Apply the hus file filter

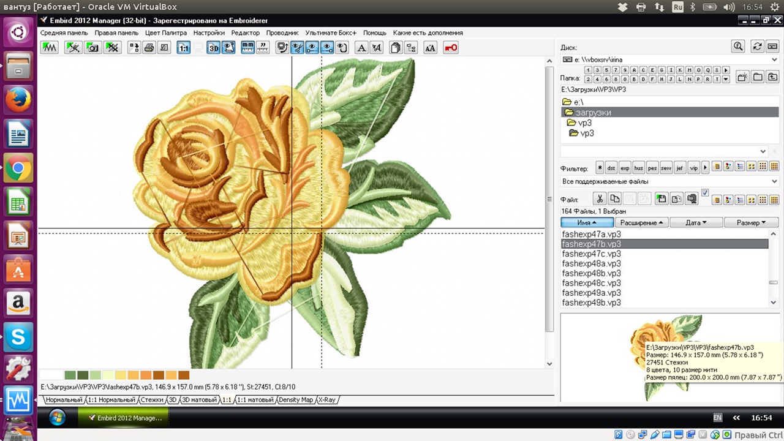click(x=639, y=167)
